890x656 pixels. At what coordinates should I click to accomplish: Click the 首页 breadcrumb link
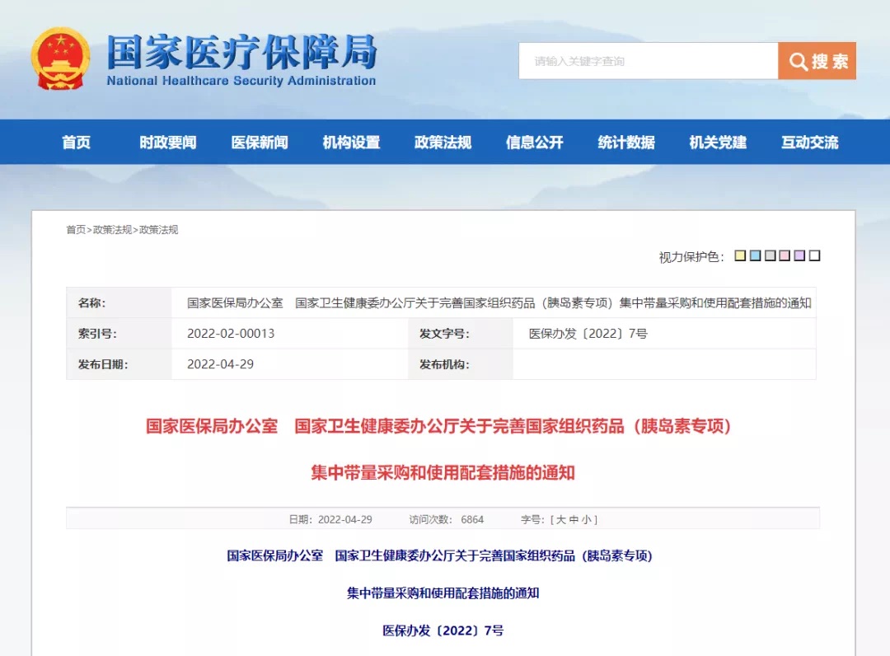coord(76,230)
